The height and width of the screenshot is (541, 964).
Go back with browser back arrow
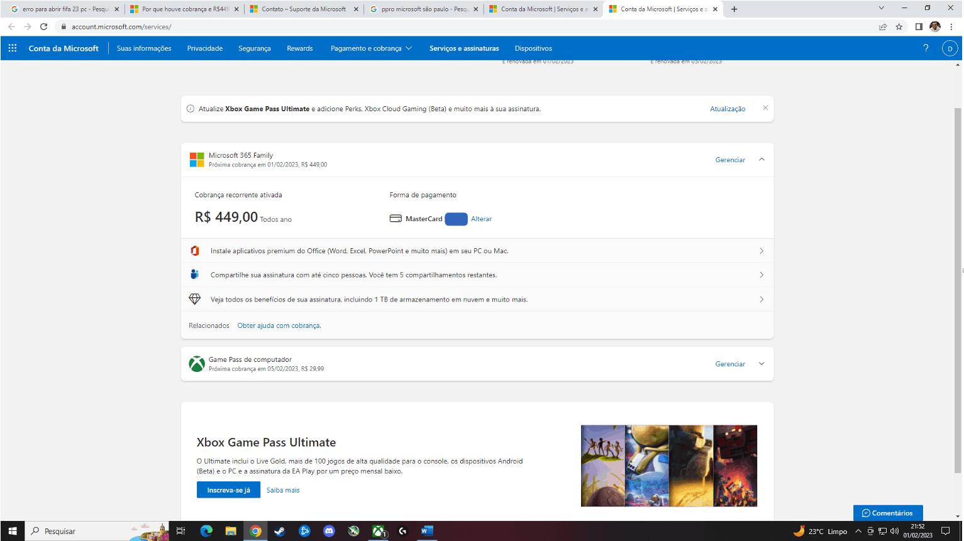(x=11, y=26)
